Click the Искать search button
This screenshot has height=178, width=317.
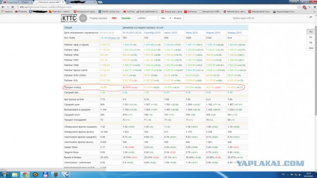[177, 18]
